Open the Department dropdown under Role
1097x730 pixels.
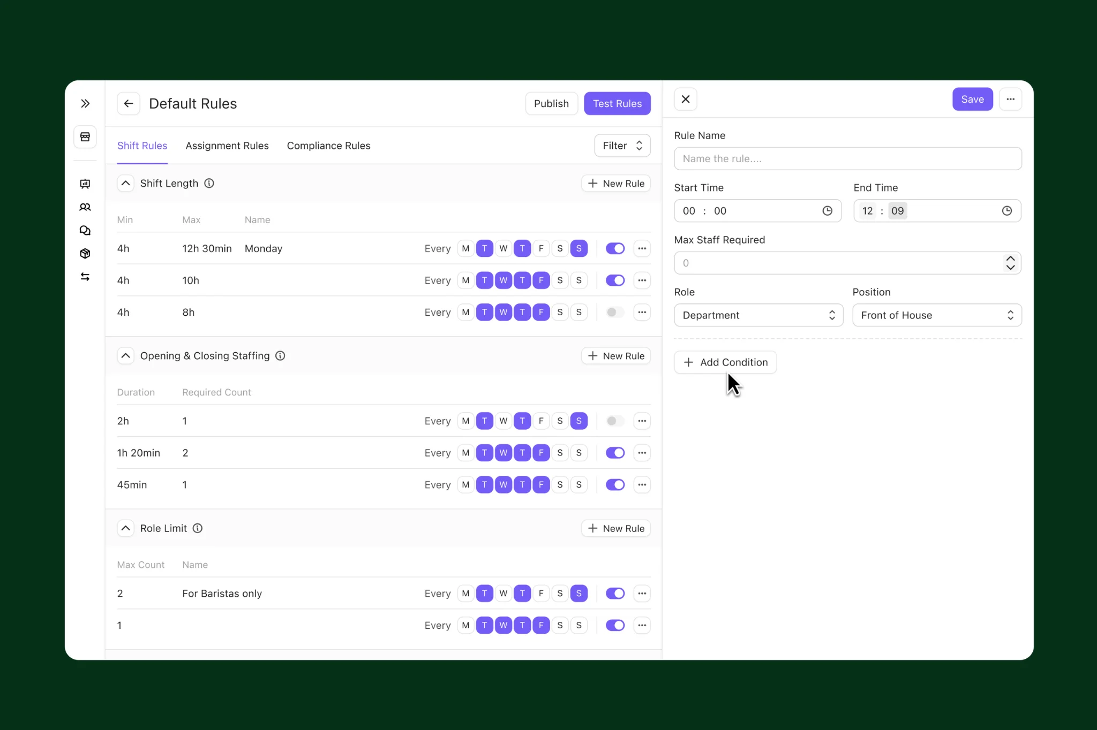(x=758, y=315)
